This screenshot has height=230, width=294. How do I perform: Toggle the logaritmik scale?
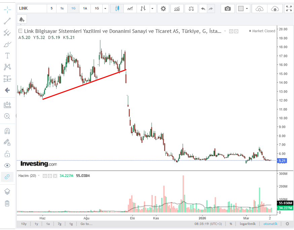[x=248, y=224]
